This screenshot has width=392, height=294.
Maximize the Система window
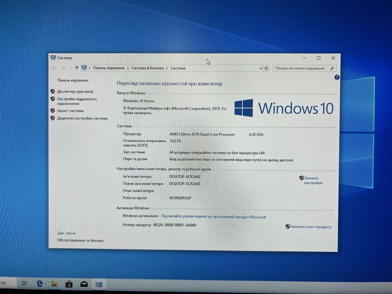318,58
